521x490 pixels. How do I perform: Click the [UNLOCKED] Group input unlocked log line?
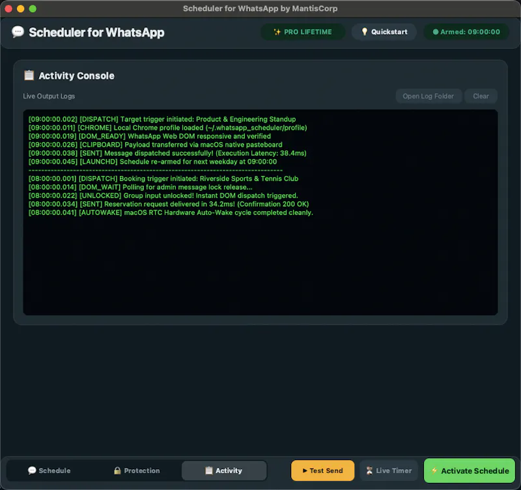[163, 195]
